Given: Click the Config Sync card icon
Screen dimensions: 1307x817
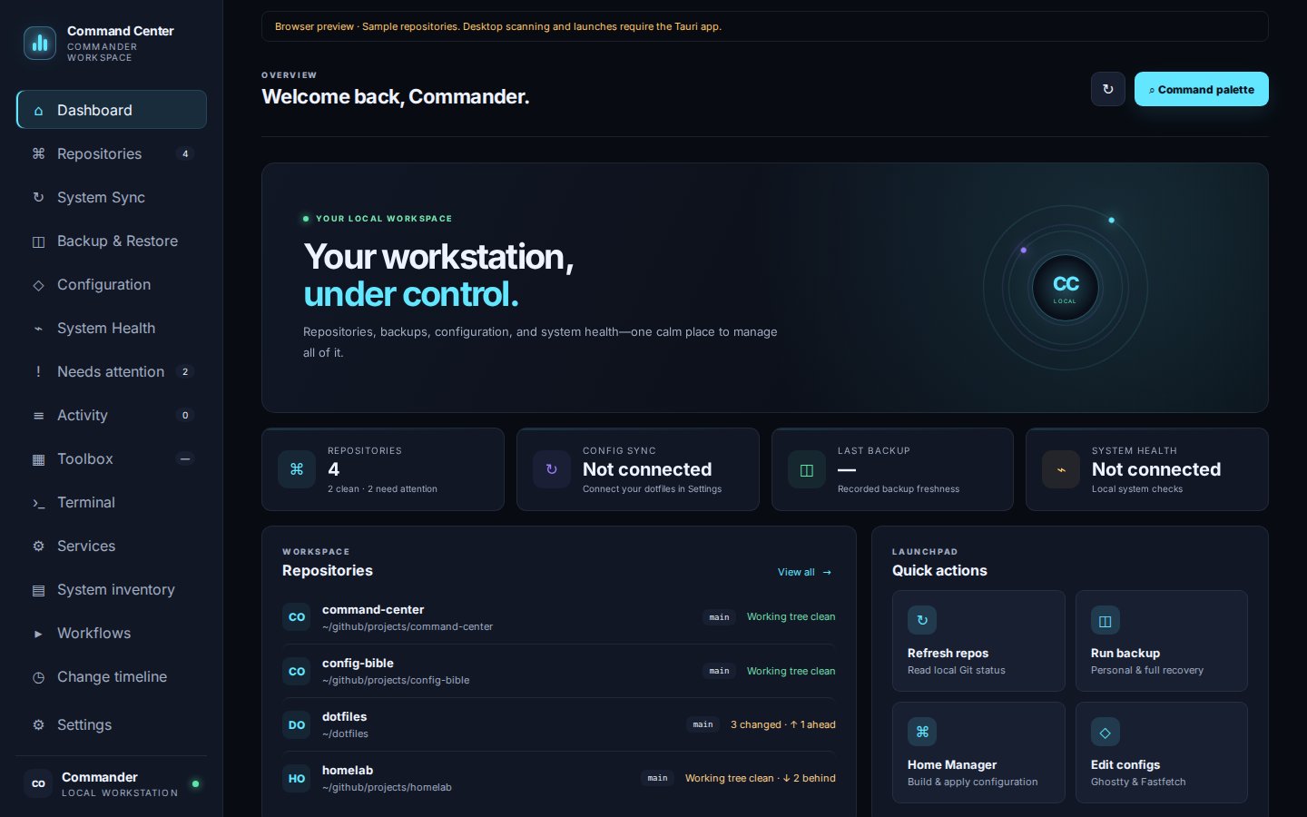Looking at the screenshot, I should (551, 469).
